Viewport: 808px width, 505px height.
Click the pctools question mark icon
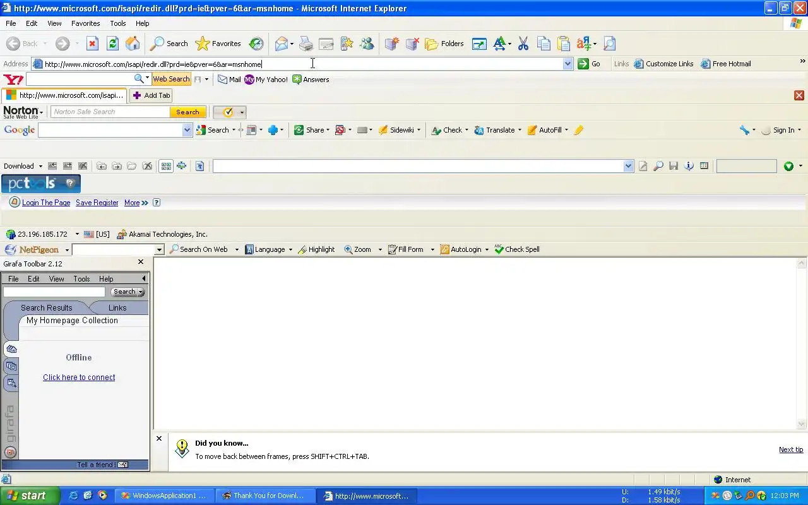coord(70,184)
